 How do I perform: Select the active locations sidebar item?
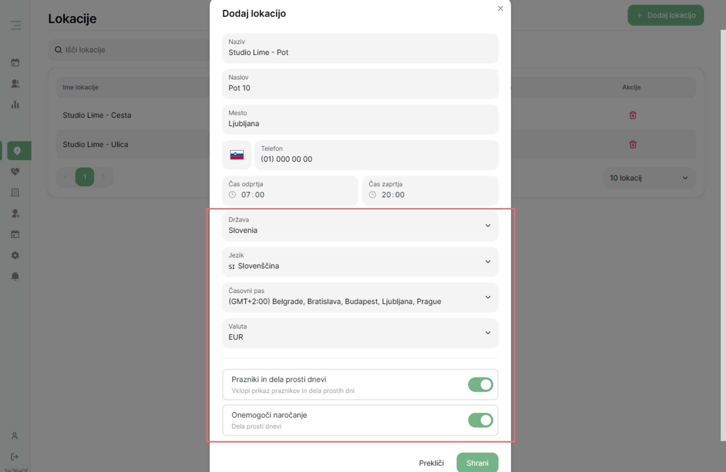pos(17,151)
